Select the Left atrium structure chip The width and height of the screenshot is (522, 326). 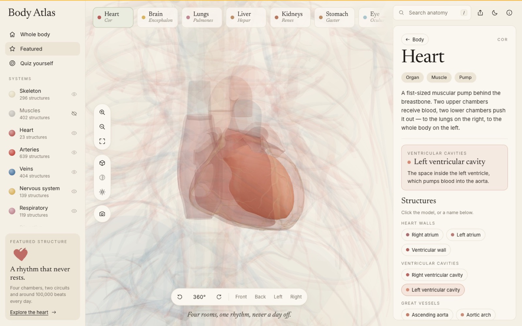pyautogui.click(x=466, y=235)
